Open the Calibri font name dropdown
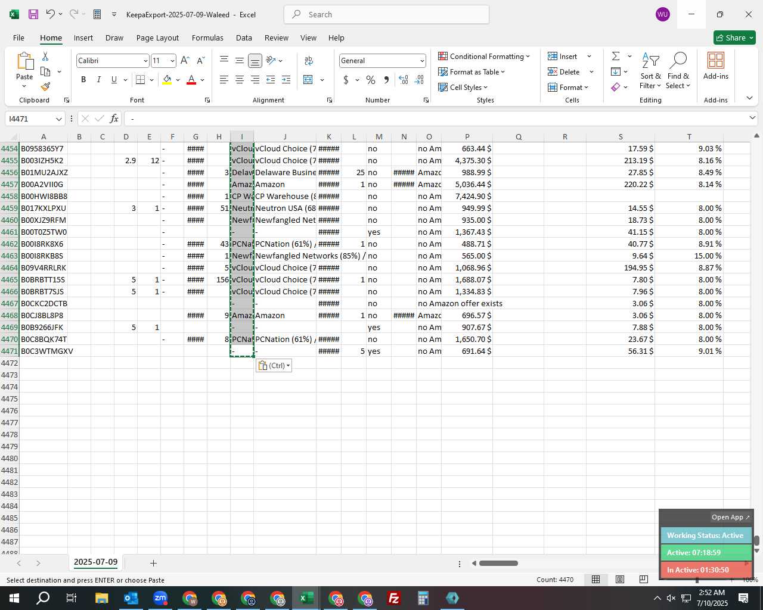 [x=145, y=61]
